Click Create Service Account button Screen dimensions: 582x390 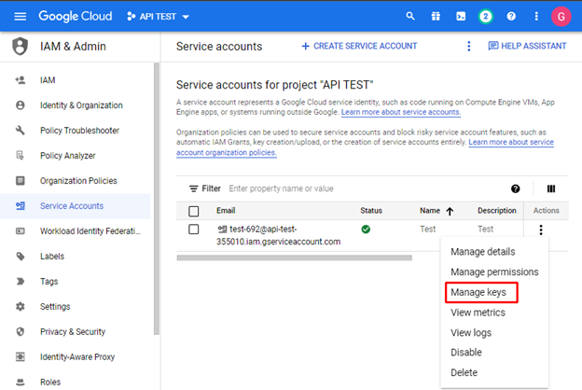tap(358, 47)
